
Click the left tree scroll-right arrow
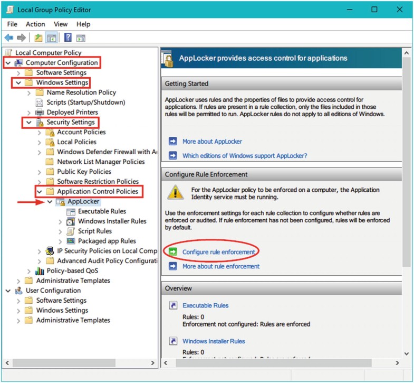(152, 363)
